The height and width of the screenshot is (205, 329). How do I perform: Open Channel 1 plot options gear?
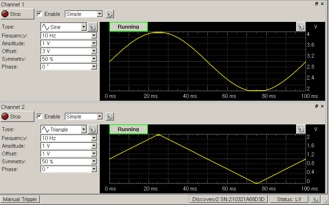(x=301, y=27)
